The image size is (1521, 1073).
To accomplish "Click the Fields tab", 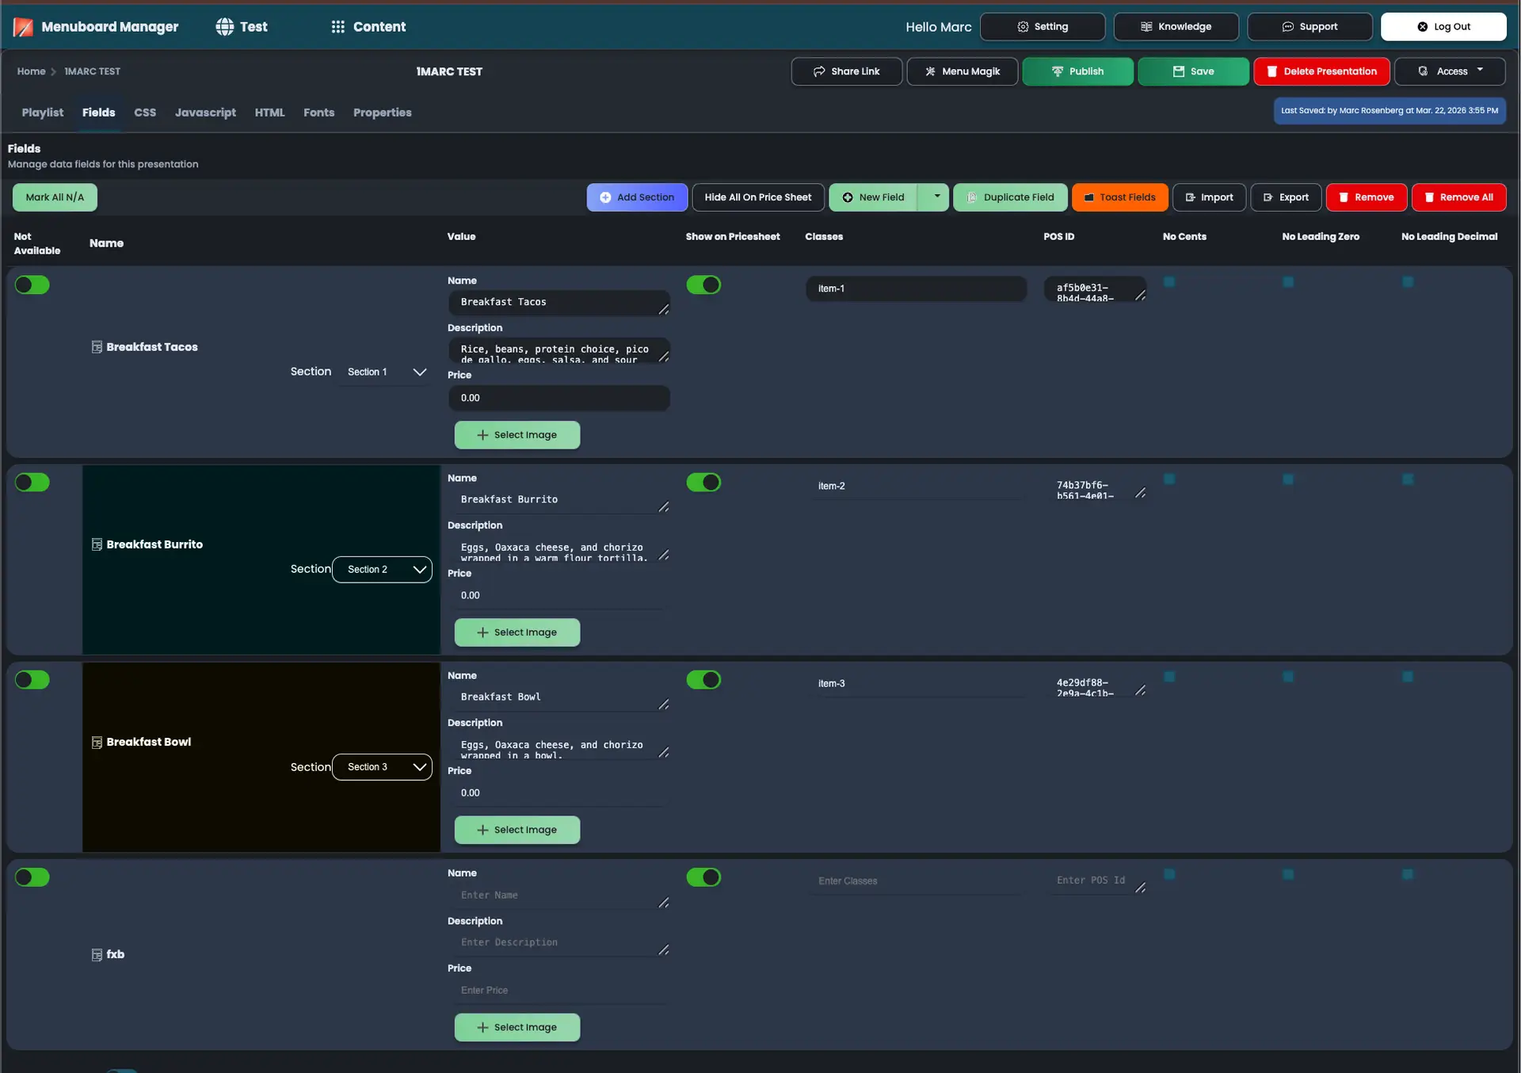I will (x=99, y=113).
